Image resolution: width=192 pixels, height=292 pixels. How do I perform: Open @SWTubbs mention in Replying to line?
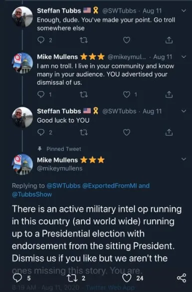tap(63, 186)
